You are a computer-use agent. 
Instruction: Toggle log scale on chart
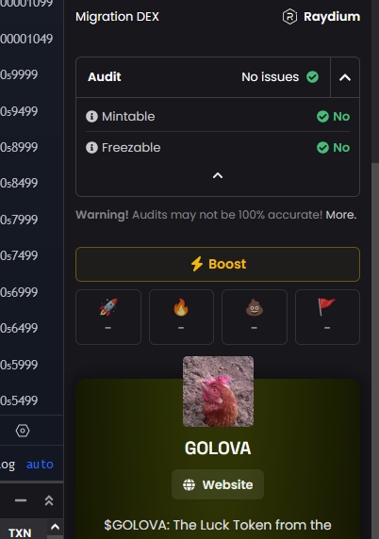(8, 465)
